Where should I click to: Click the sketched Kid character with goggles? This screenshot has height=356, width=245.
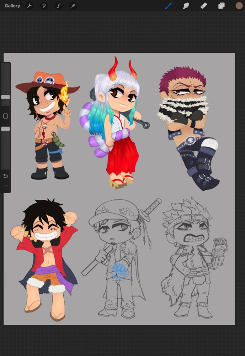click(x=195, y=257)
